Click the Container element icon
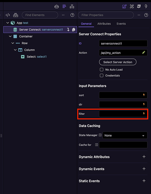The image size is (151, 194). click(15, 36)
